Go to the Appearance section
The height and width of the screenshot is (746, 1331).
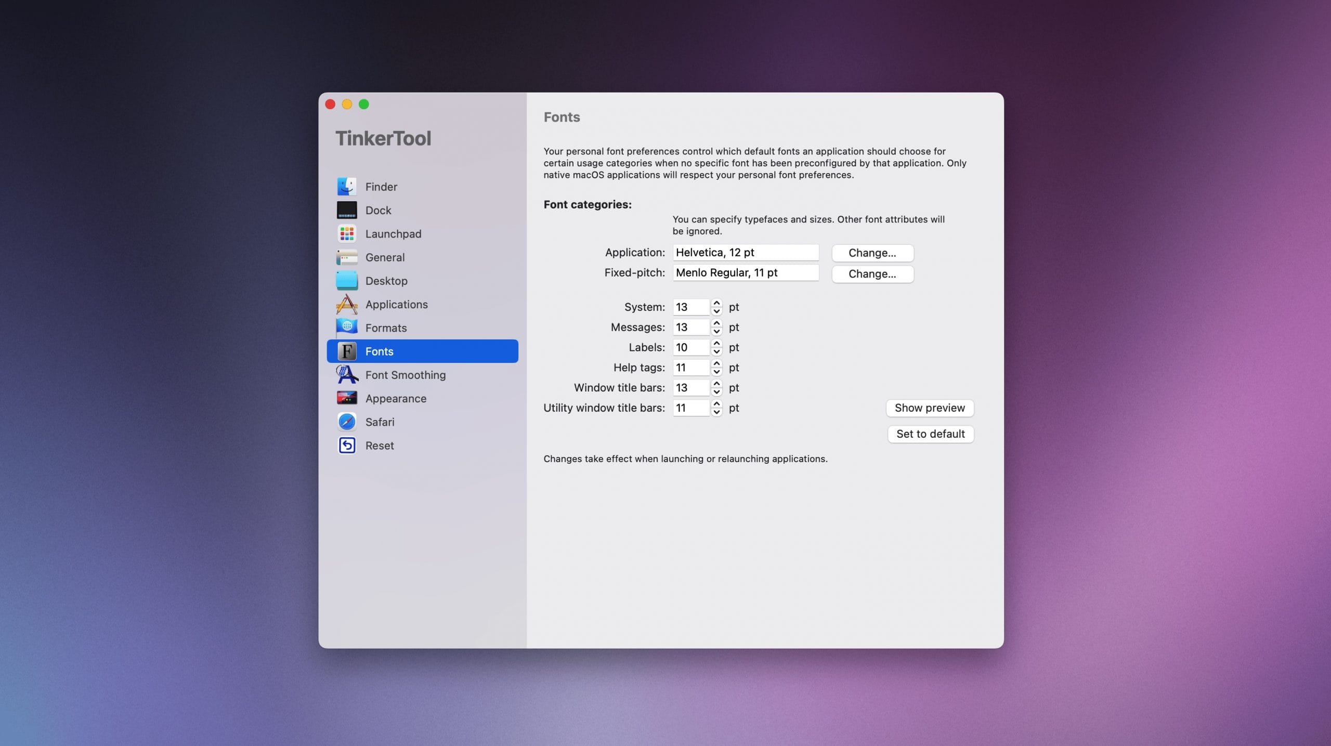click(395, 399)
